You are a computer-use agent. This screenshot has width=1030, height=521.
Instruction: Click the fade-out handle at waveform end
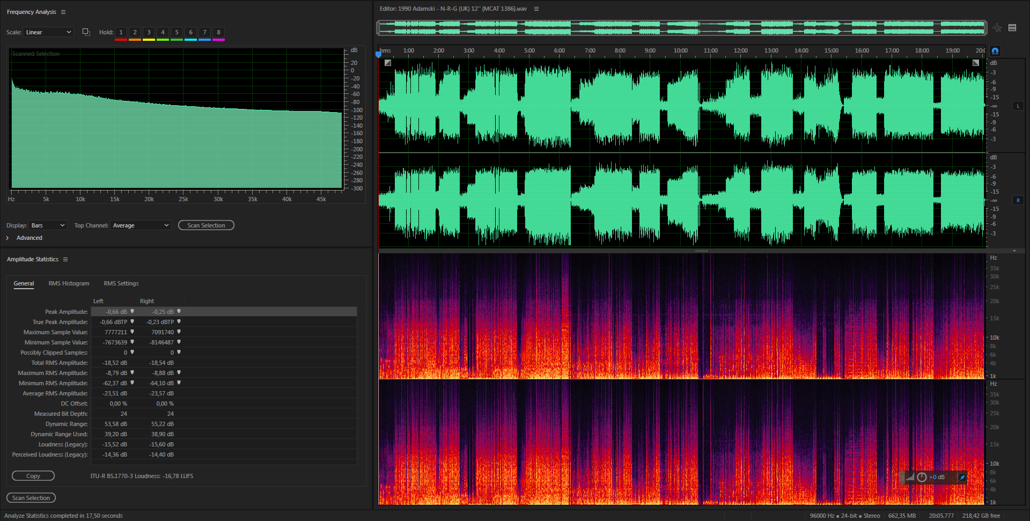976,63
